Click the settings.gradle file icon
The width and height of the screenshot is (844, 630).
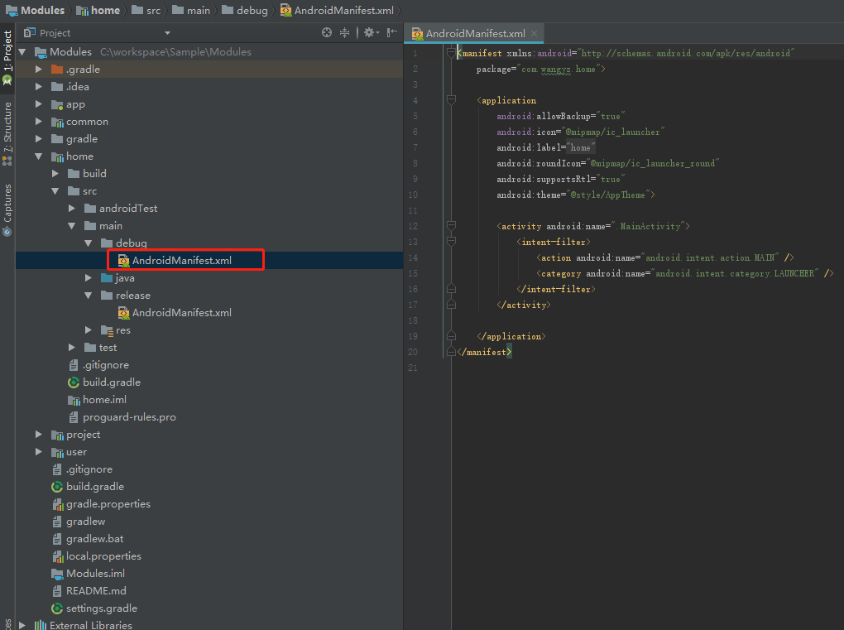(57, 608)
